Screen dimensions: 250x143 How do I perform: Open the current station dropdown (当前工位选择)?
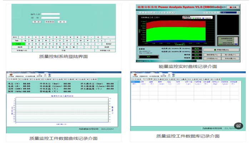point(229,13)
